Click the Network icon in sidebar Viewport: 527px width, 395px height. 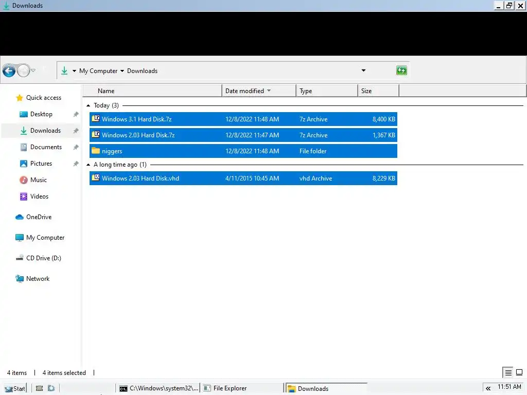click(x=20, y=278)
